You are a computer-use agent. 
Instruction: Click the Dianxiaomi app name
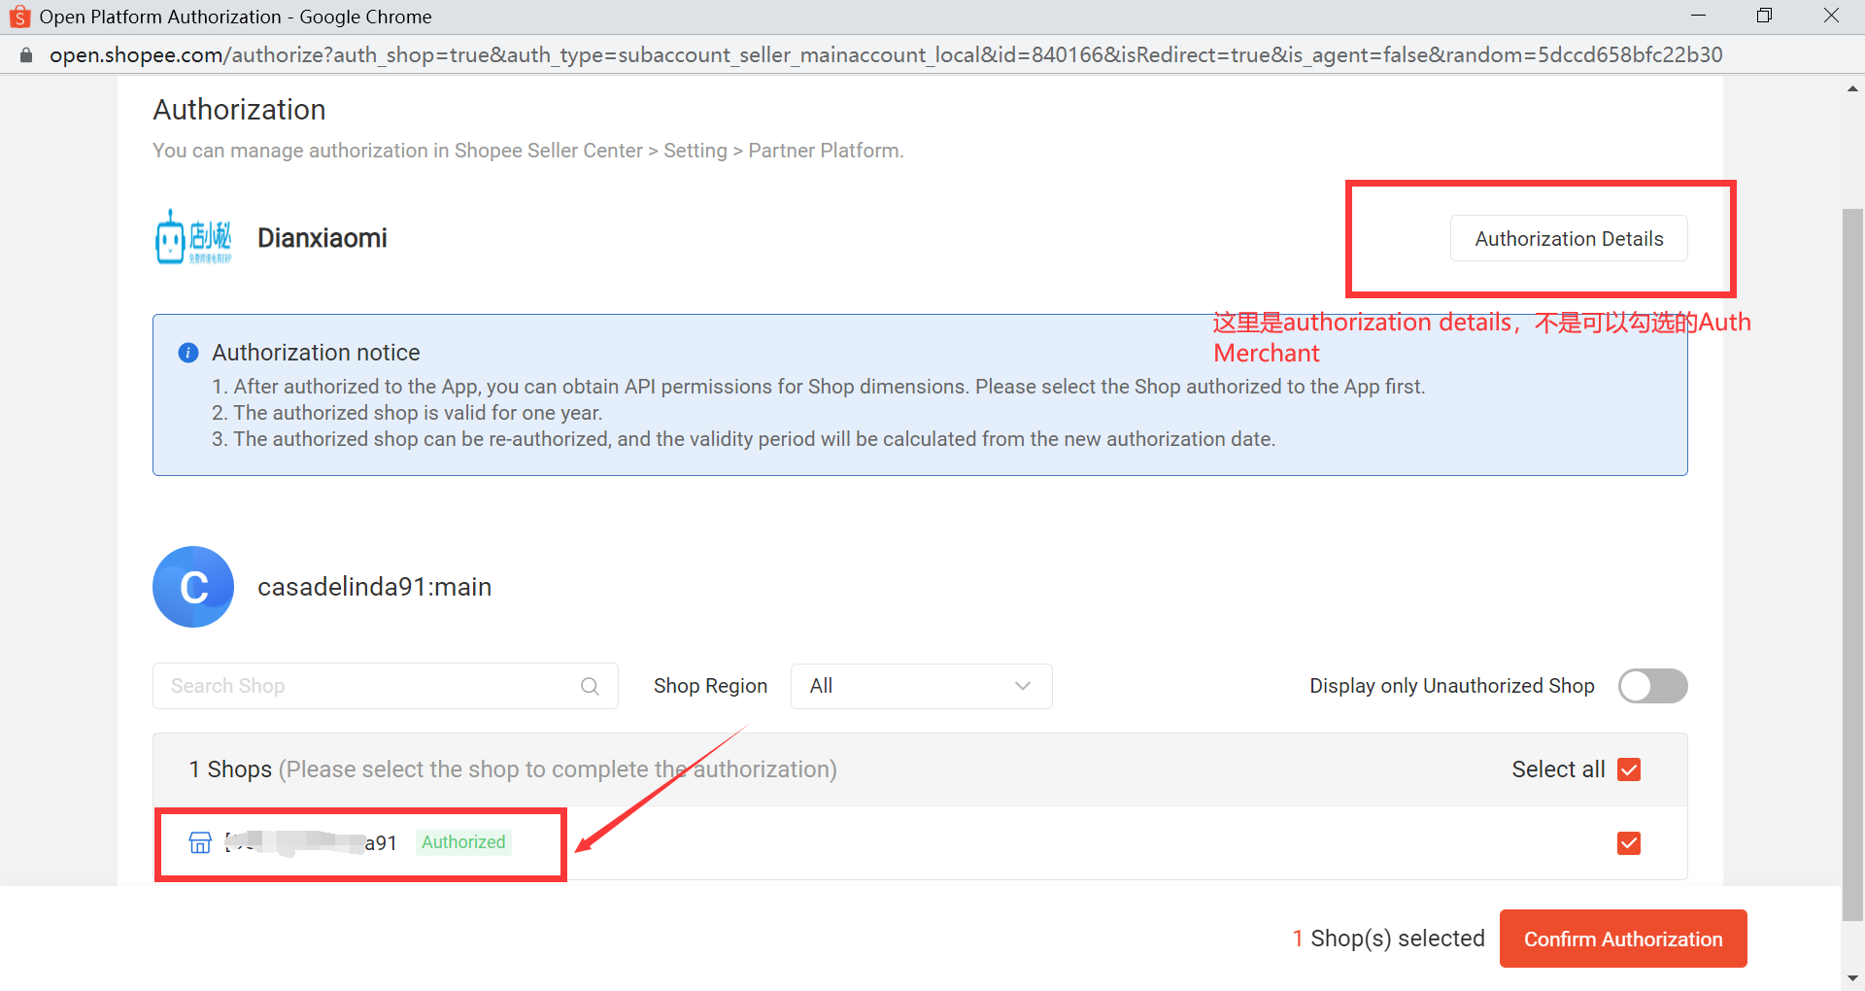[x=322, y=238]
